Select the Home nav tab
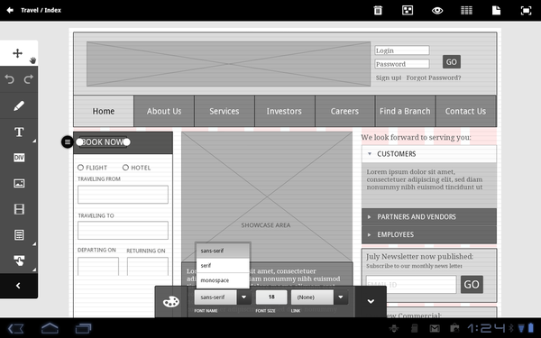The height and width of the screenshot is (338, 541). click(104, 111)
